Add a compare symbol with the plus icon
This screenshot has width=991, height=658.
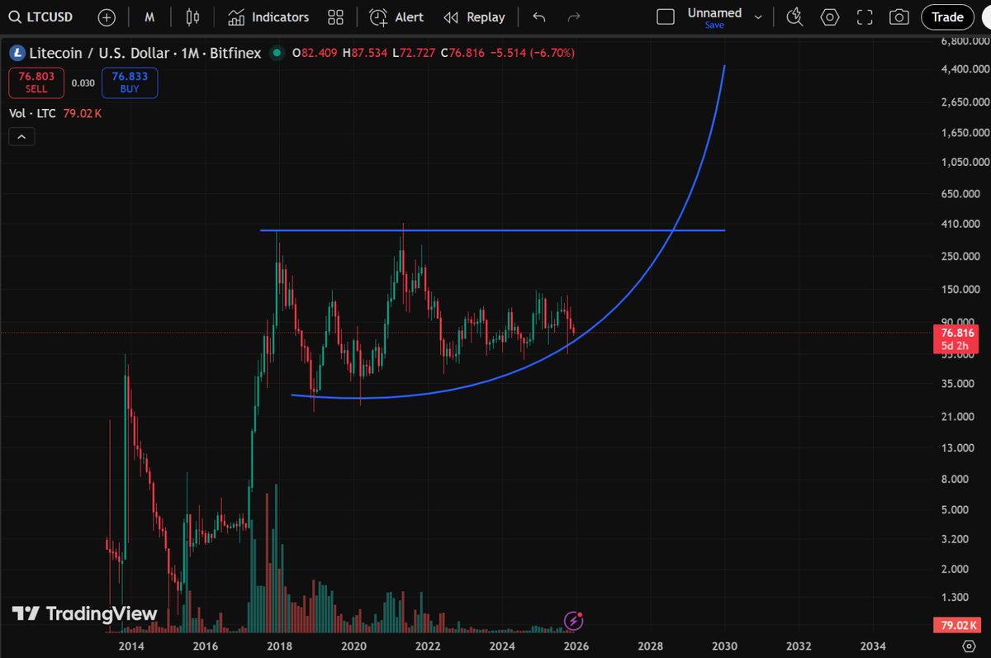(107, 17)
